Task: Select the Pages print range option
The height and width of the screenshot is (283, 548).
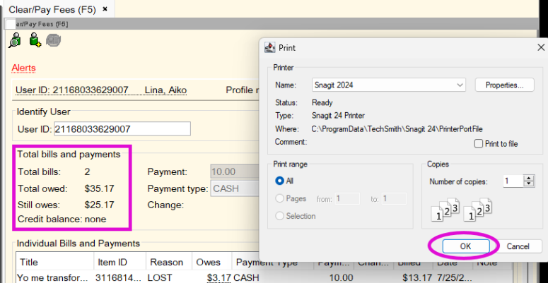Action: tap(279, 198)
